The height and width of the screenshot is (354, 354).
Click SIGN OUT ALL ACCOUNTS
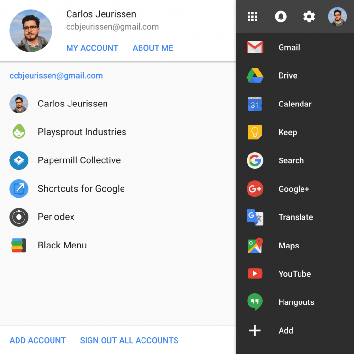click(x=129, y=340)
